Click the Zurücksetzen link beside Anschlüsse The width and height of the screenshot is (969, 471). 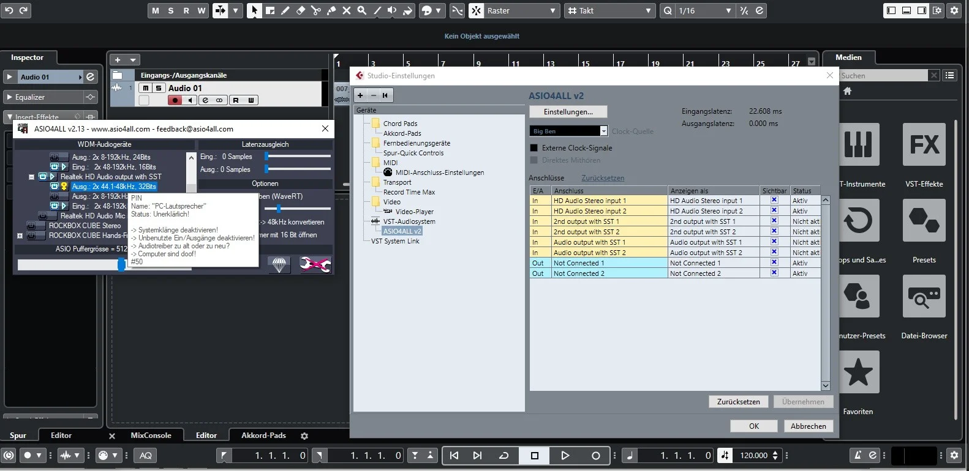(x=603, y=178)
